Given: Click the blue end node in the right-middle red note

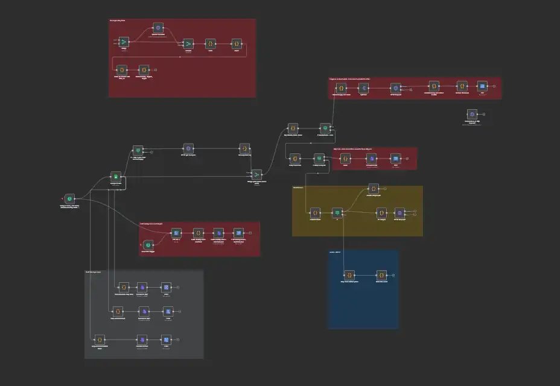Looking at the screenshot, I should (x=395, y=158).
